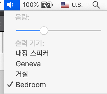Image resolution: width=107 pixels, height=94 pixels.
Task: Click the 100% battery percentage text
Action: 31,5
